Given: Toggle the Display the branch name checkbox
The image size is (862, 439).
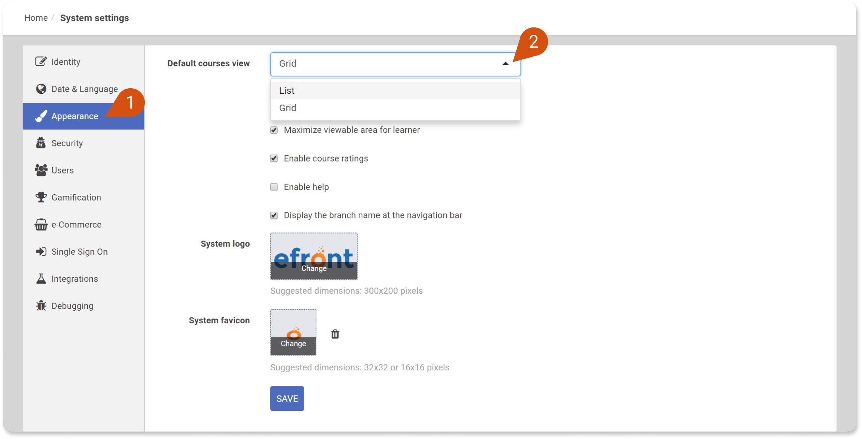Looking at the screenshot, I should (274, 215).
